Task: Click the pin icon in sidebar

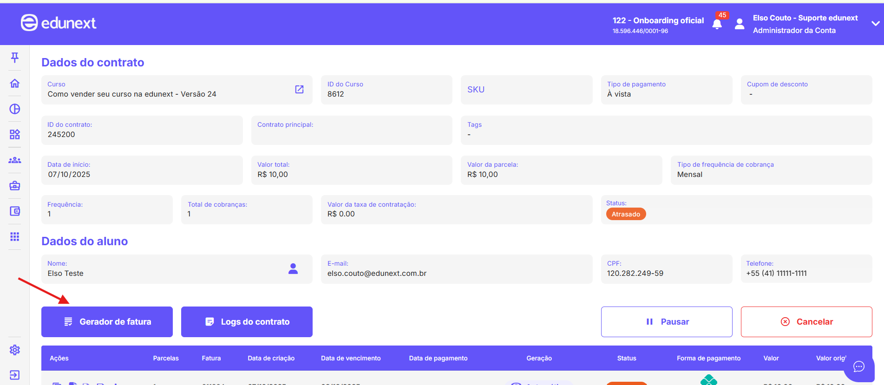Action: click(15, 57)
